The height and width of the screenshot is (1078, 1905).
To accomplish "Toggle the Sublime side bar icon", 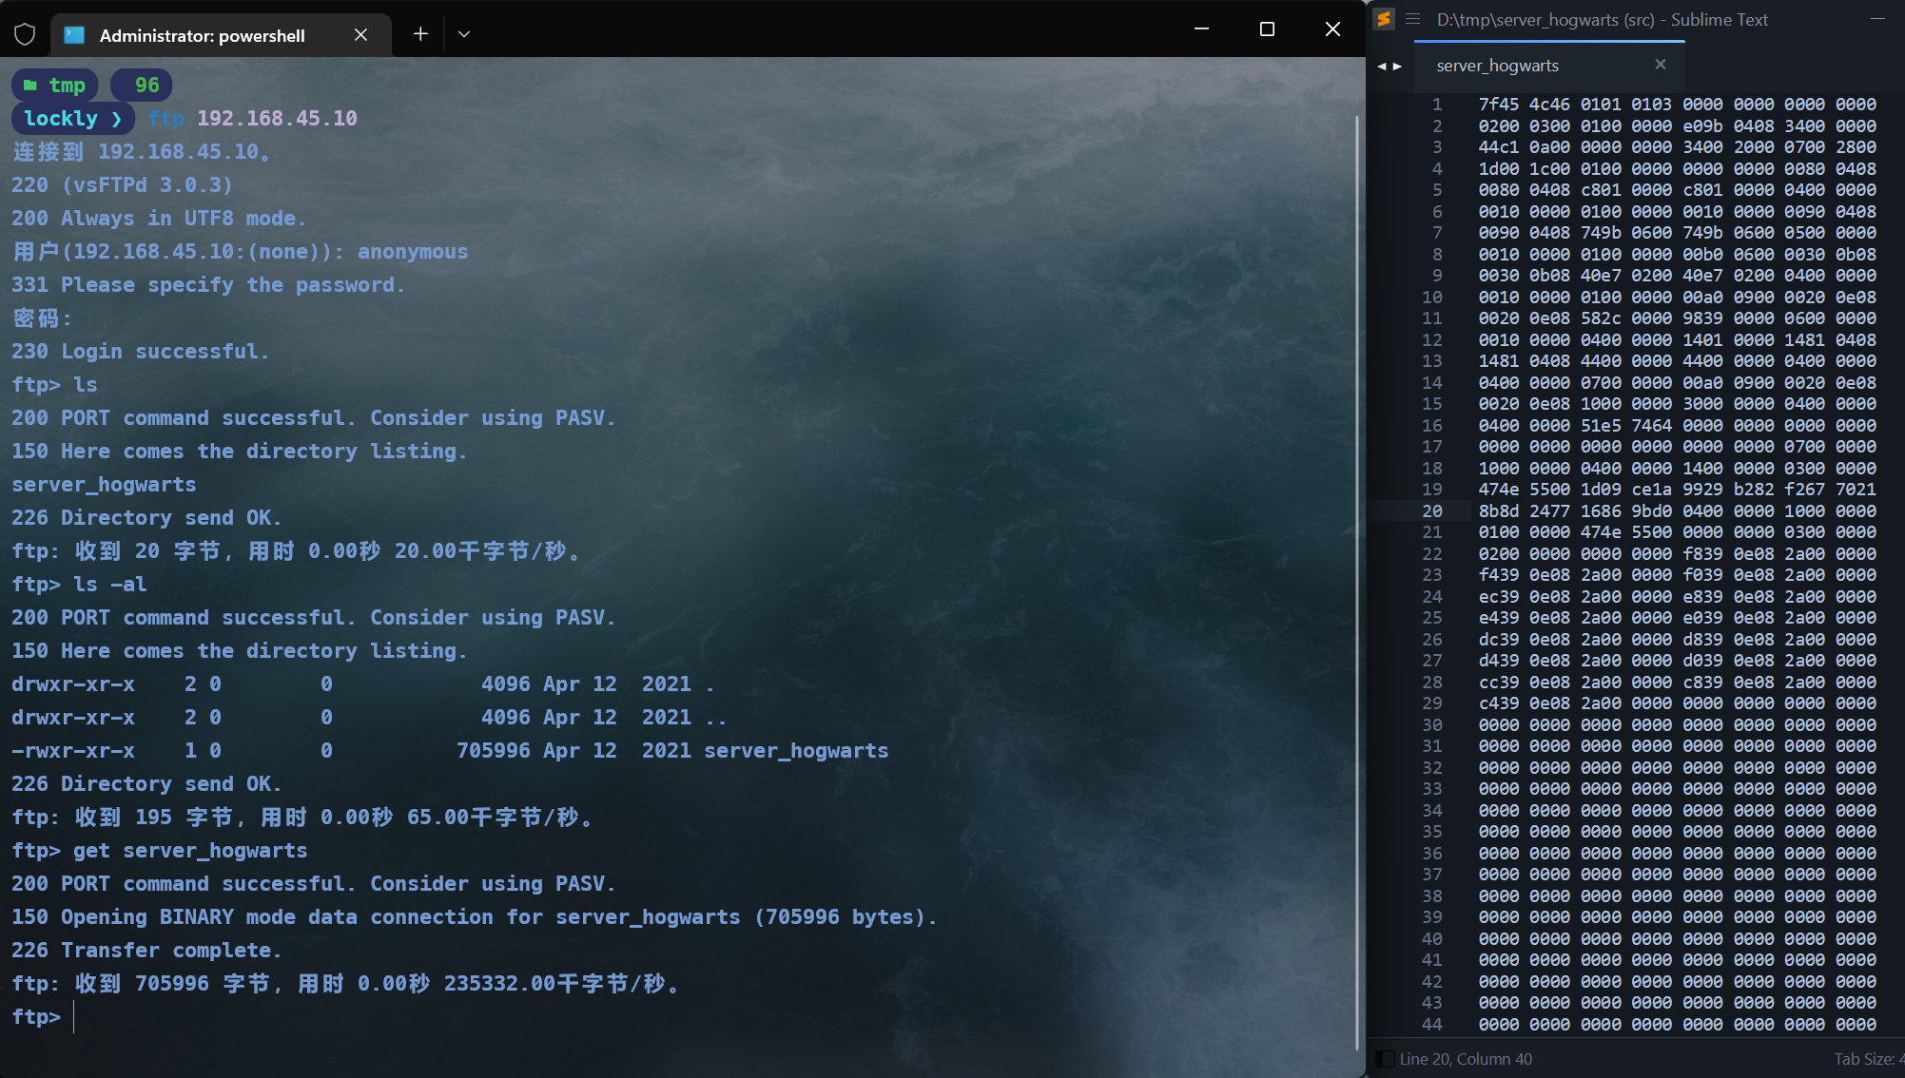I will pyautogui.click(x=1385, y=1059).
